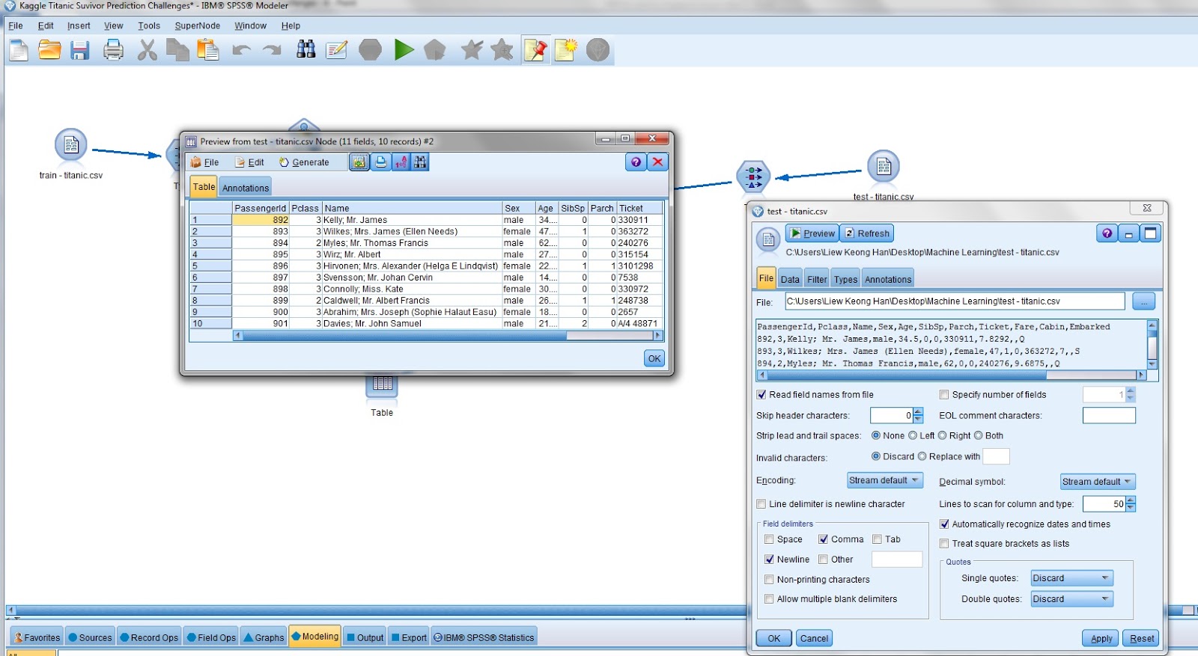The height and width of the screenshot is (656, 1198).
Task: Select the node linked from test - titanic.csv
Action: point(753,177)
